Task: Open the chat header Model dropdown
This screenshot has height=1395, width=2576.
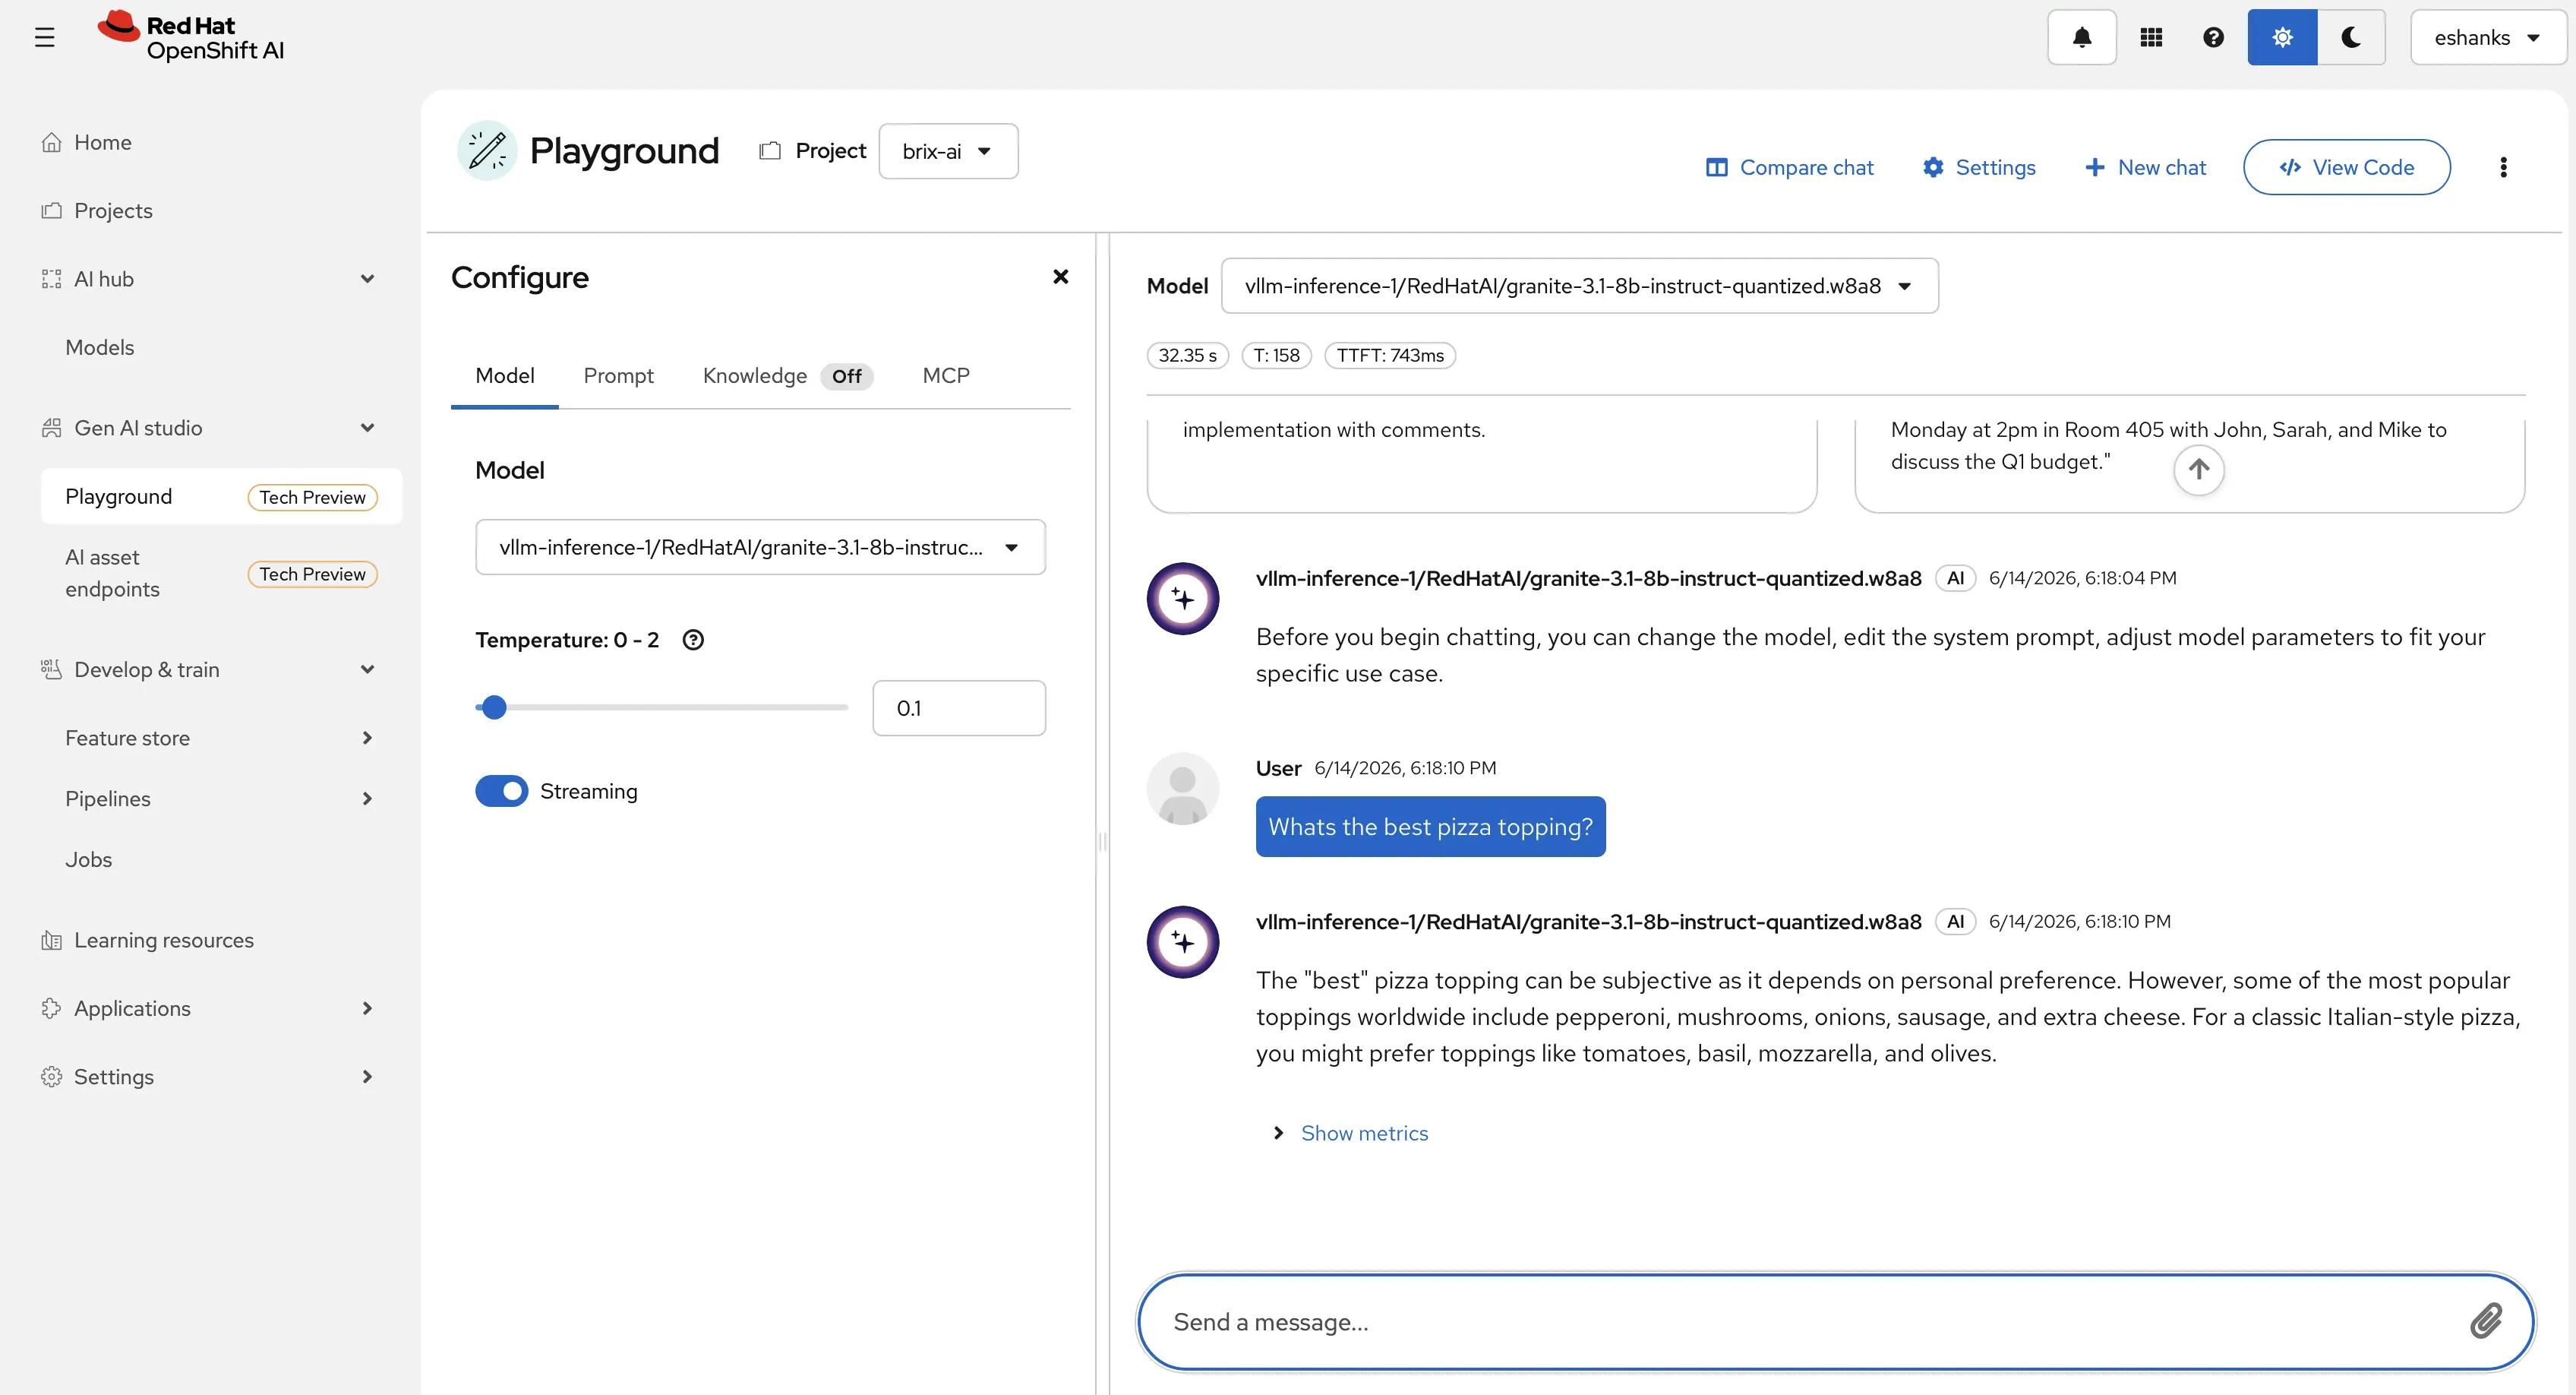Action: 1580,285
